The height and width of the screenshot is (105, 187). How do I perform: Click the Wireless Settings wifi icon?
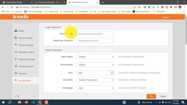pos(16,45)
